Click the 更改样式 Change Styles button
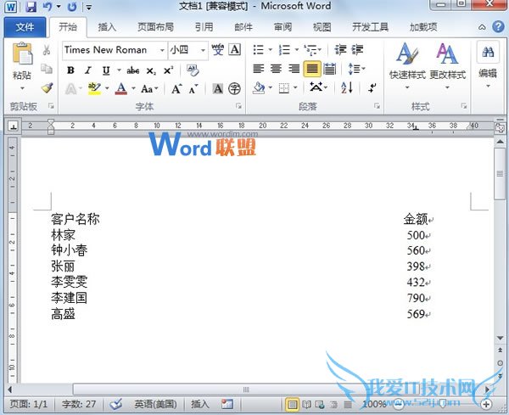 448,66
